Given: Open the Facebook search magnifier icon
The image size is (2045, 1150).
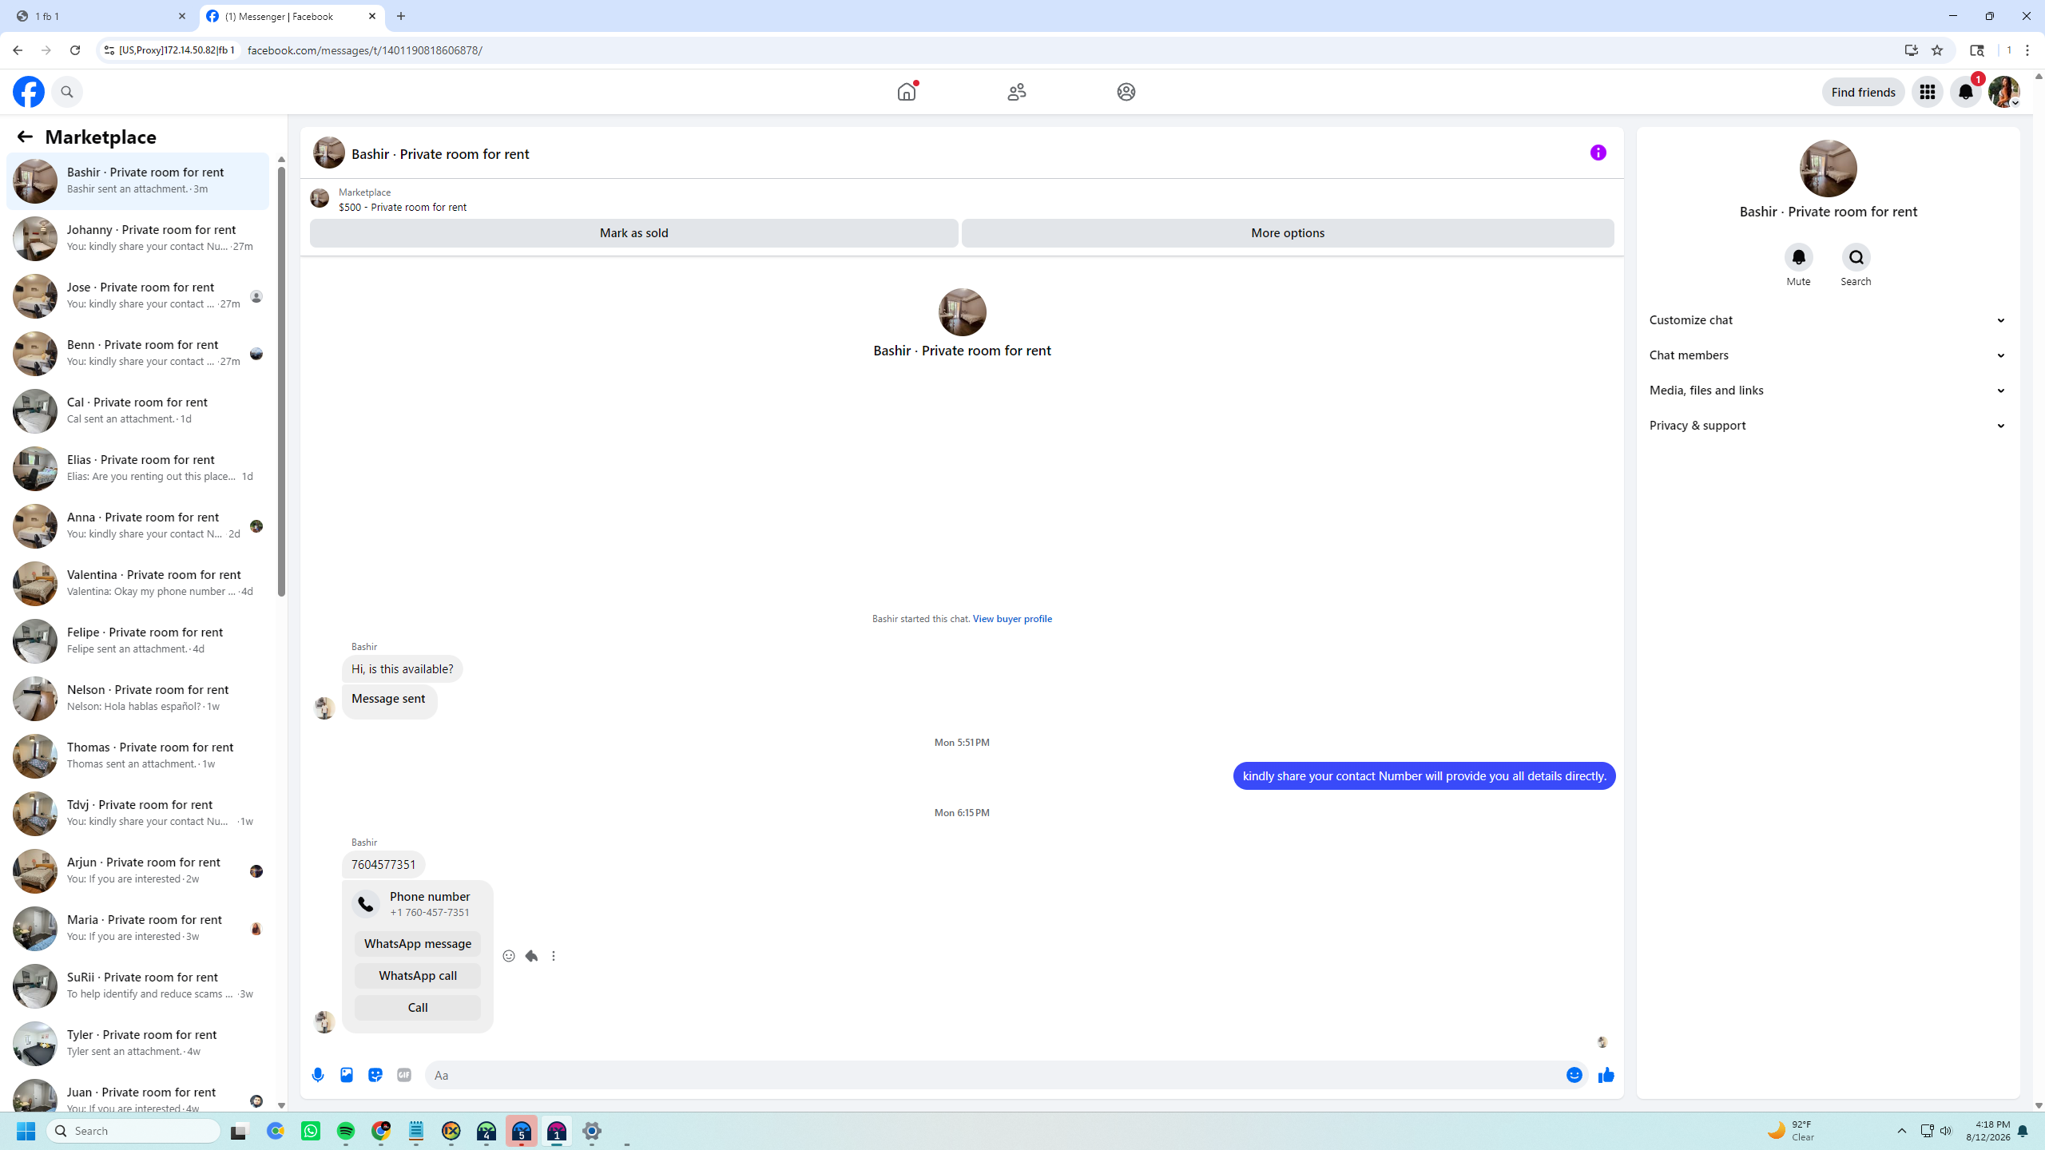Looking at the screenshot, I should tap(67, 92).
